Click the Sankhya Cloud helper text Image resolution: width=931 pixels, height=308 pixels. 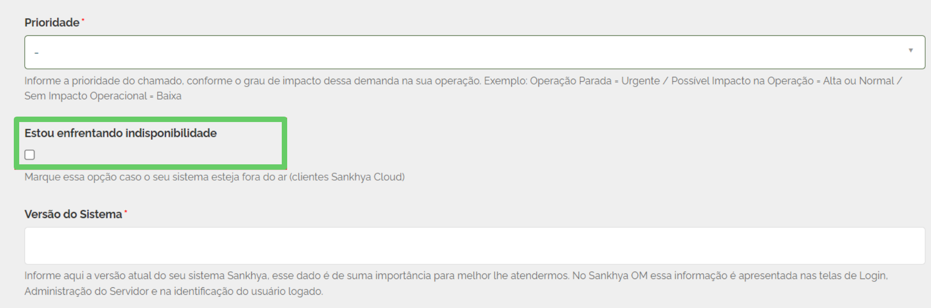tap(214, 176)
